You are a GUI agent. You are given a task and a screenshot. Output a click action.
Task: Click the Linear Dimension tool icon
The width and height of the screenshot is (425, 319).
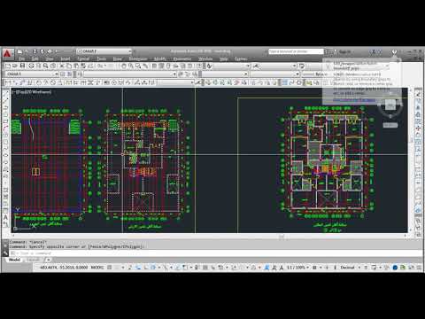pos(8,82)
